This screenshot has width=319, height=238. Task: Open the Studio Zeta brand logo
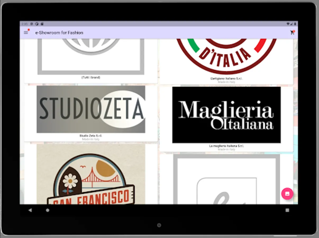[91, 109]
